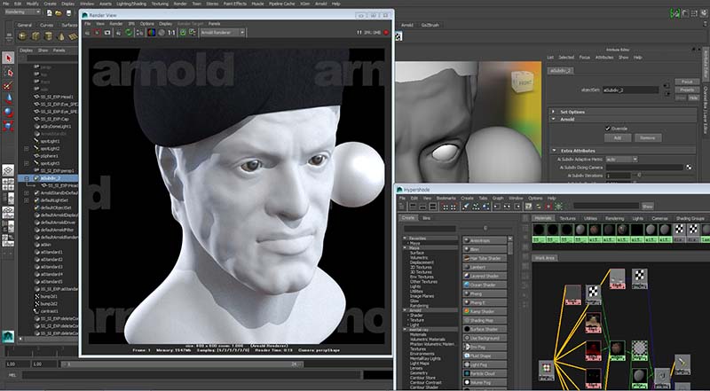This screenshot has height=391, width=710.
Task: Click the green refresh IPR icon in Render View
Action: pos(129,33)
